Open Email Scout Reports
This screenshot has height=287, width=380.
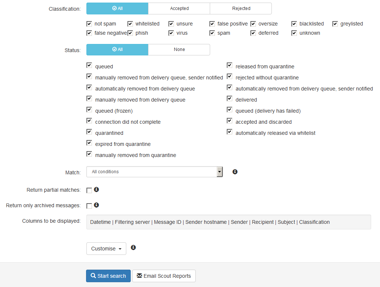pyautogui.click(x=164, y=276)
